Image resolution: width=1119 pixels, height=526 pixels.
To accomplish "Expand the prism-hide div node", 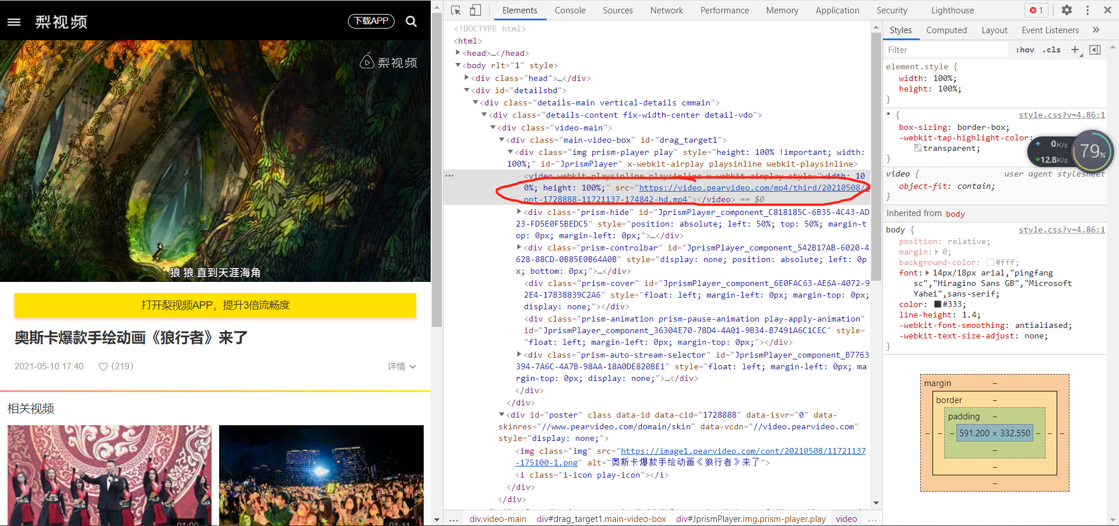I will [519, 212].
